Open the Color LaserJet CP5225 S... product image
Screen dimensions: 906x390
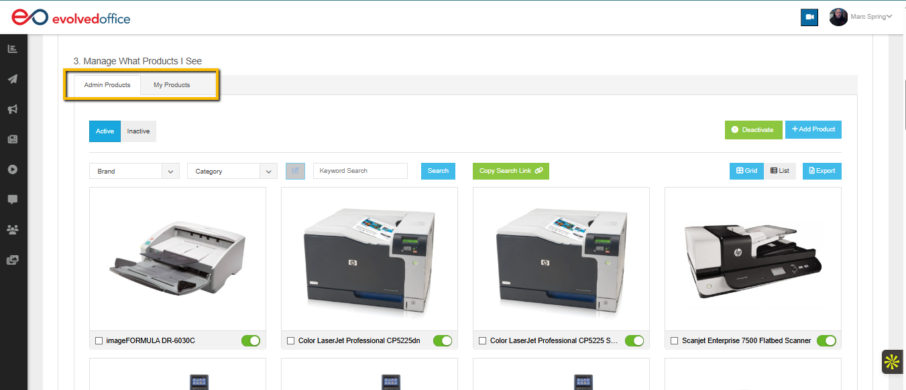click(561, 259)
